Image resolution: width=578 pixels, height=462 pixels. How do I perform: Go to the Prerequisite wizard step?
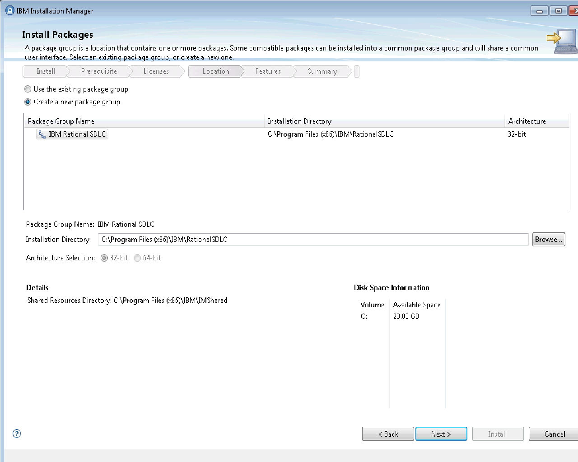click(x=99, y=71)
